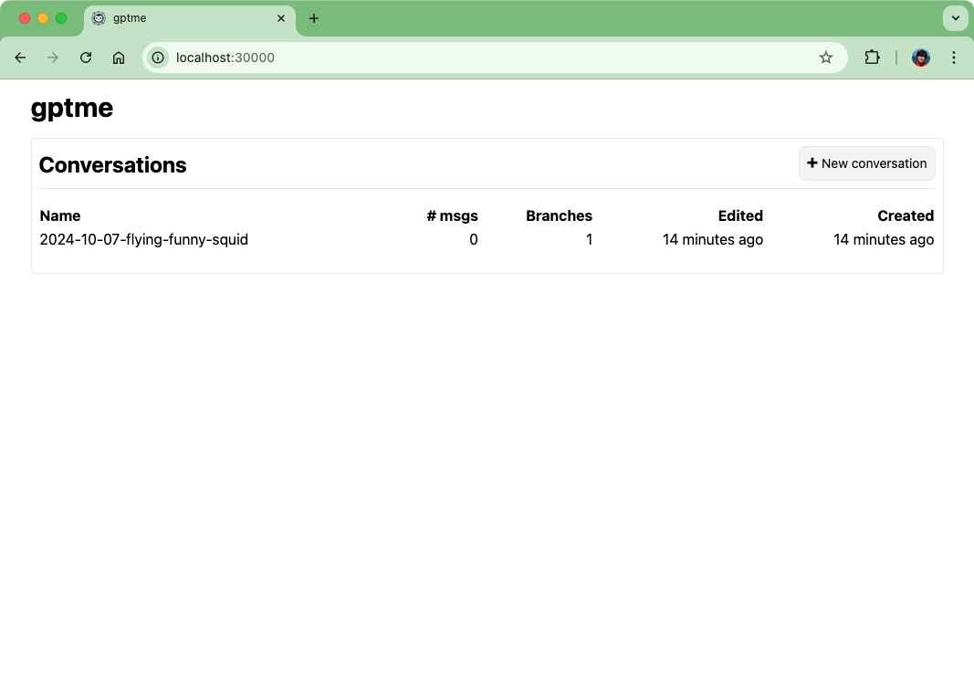Open conversation 2024-10-07-flying-funny-squid
Image resolution: width=974 pixels, height=681 pixels.
143,239
